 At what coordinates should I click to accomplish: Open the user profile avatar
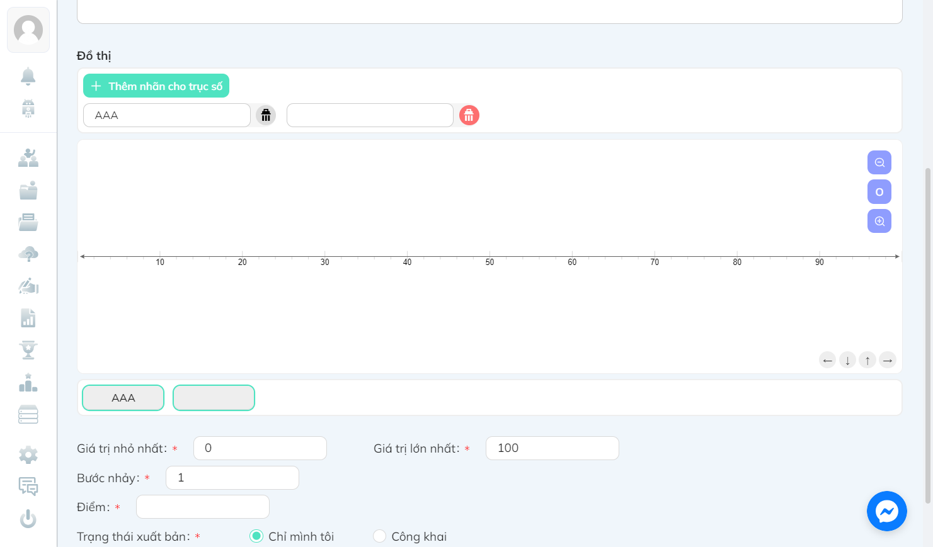[28, 30]
